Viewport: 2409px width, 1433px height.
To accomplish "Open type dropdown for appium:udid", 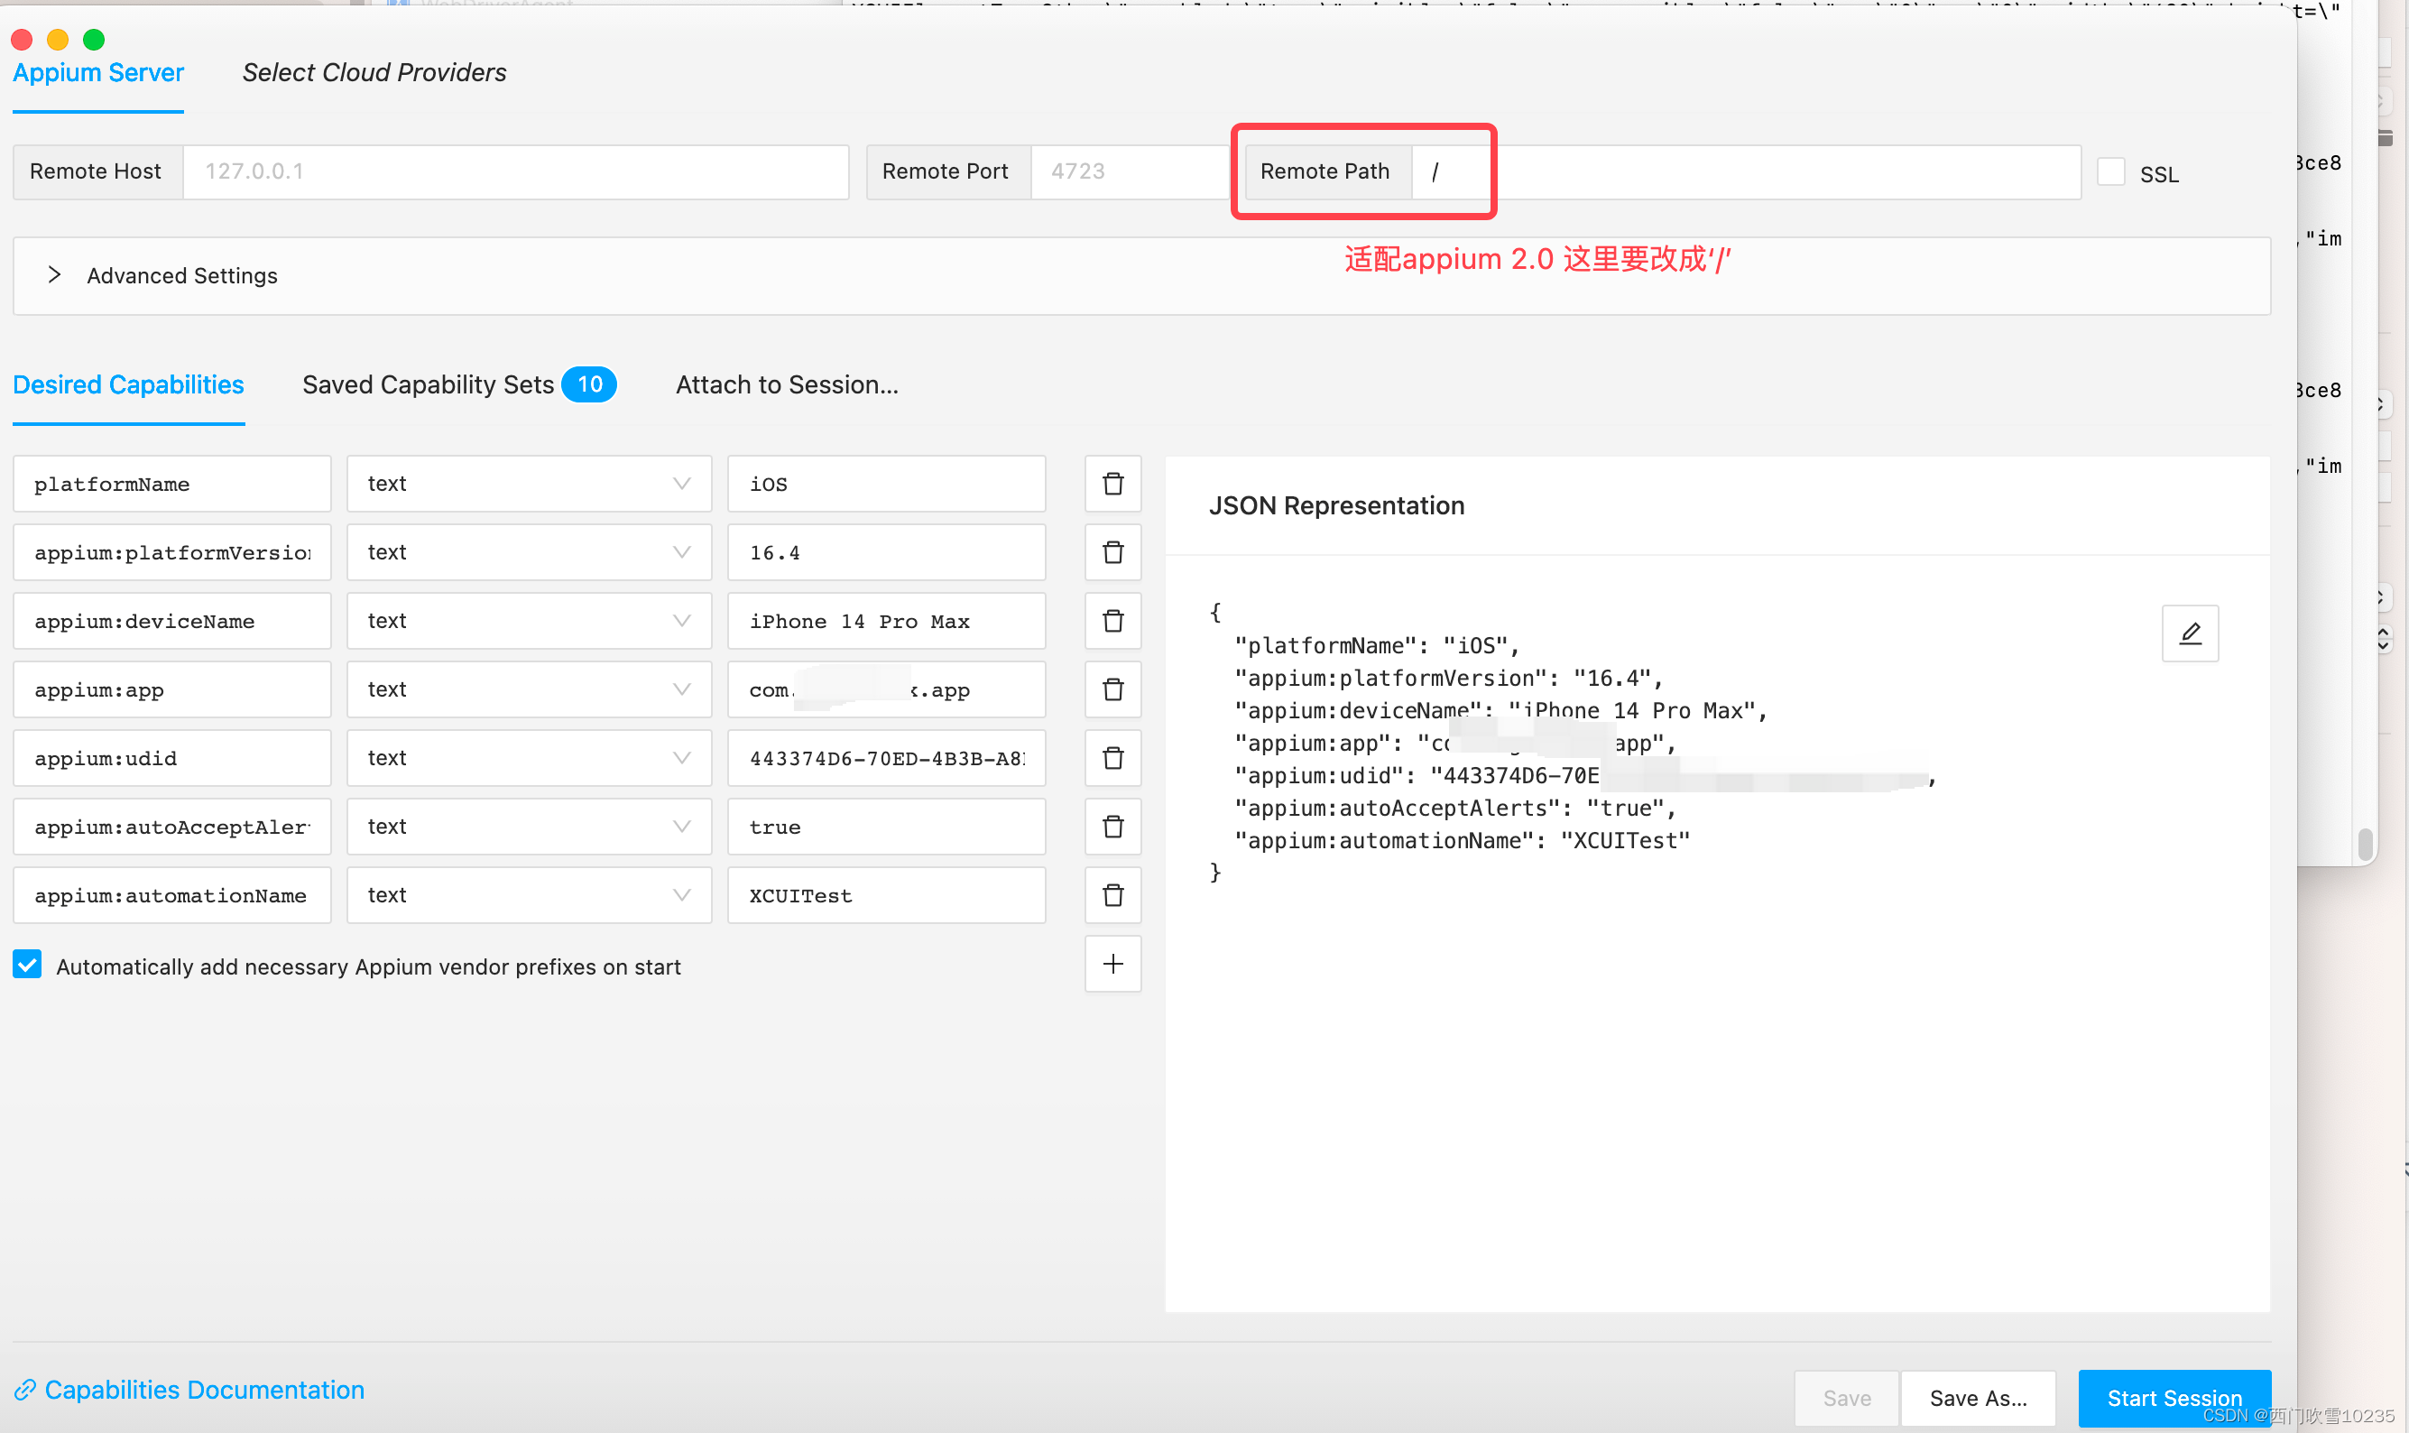I will tap(529, 758).
